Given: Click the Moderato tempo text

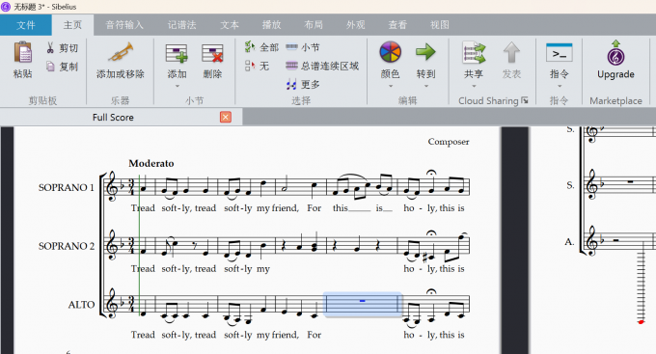Looking at the screenshot, I should [x=151, y=163].
